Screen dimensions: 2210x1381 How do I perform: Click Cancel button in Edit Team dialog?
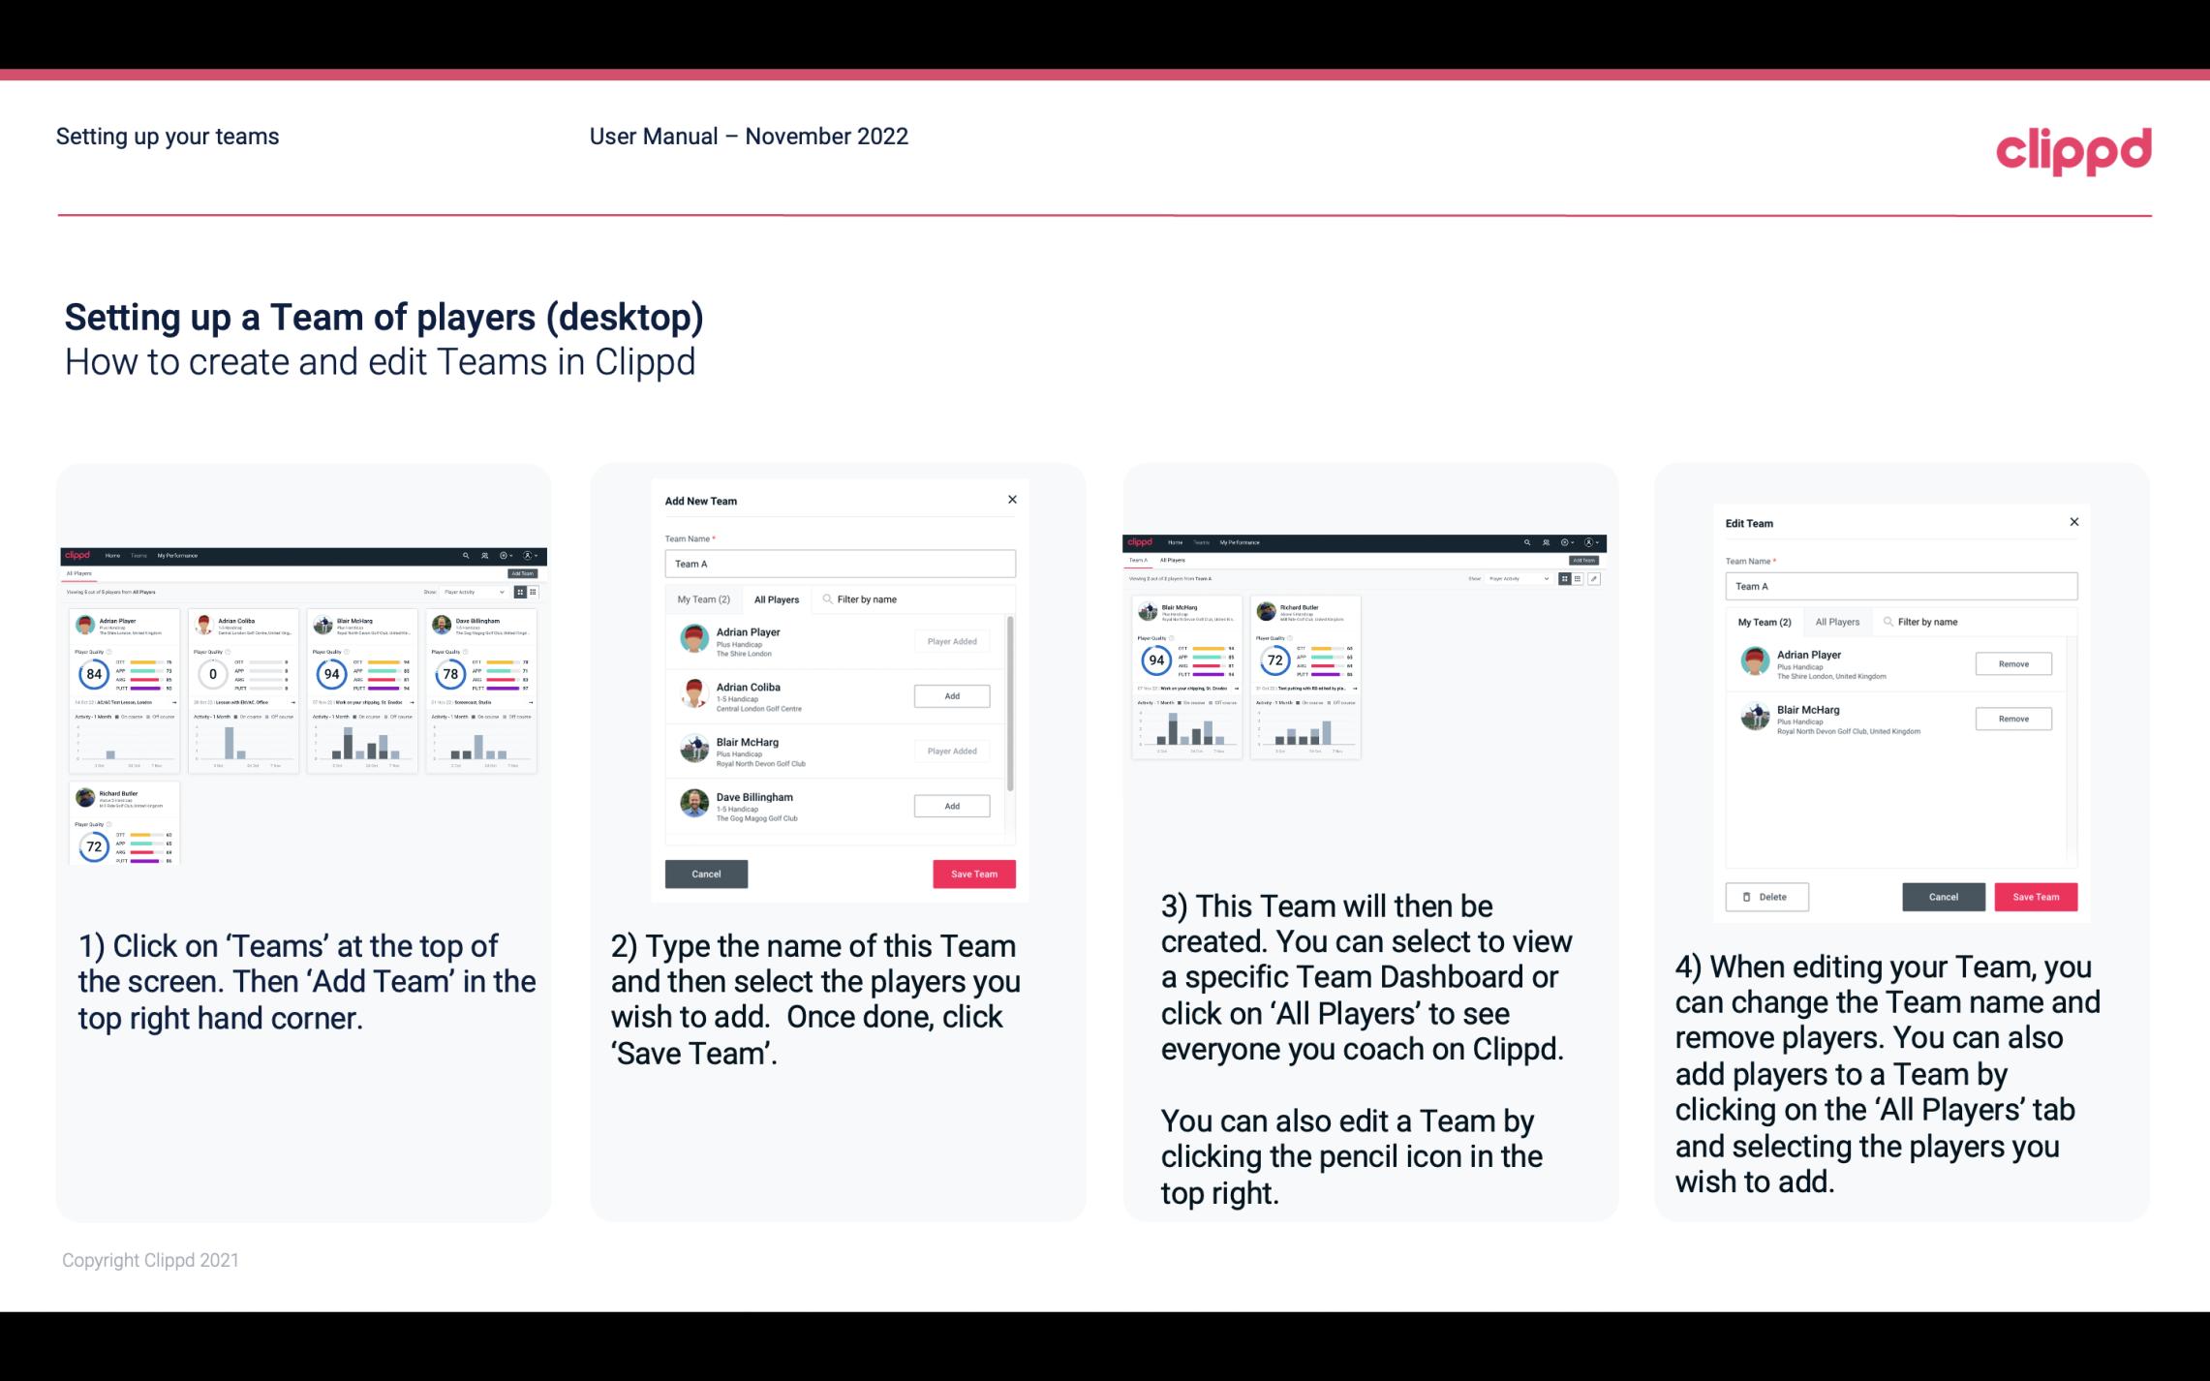pos(1945,896)
